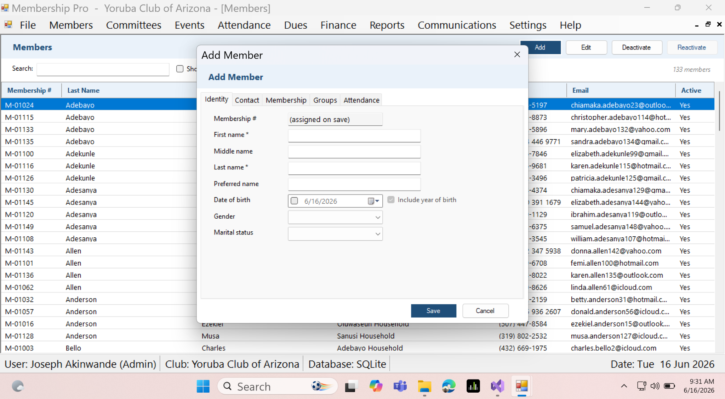Open the calendar picker for Date of birth
The height and width of the screenshot is (399, 725).
(x=373, y=201)
